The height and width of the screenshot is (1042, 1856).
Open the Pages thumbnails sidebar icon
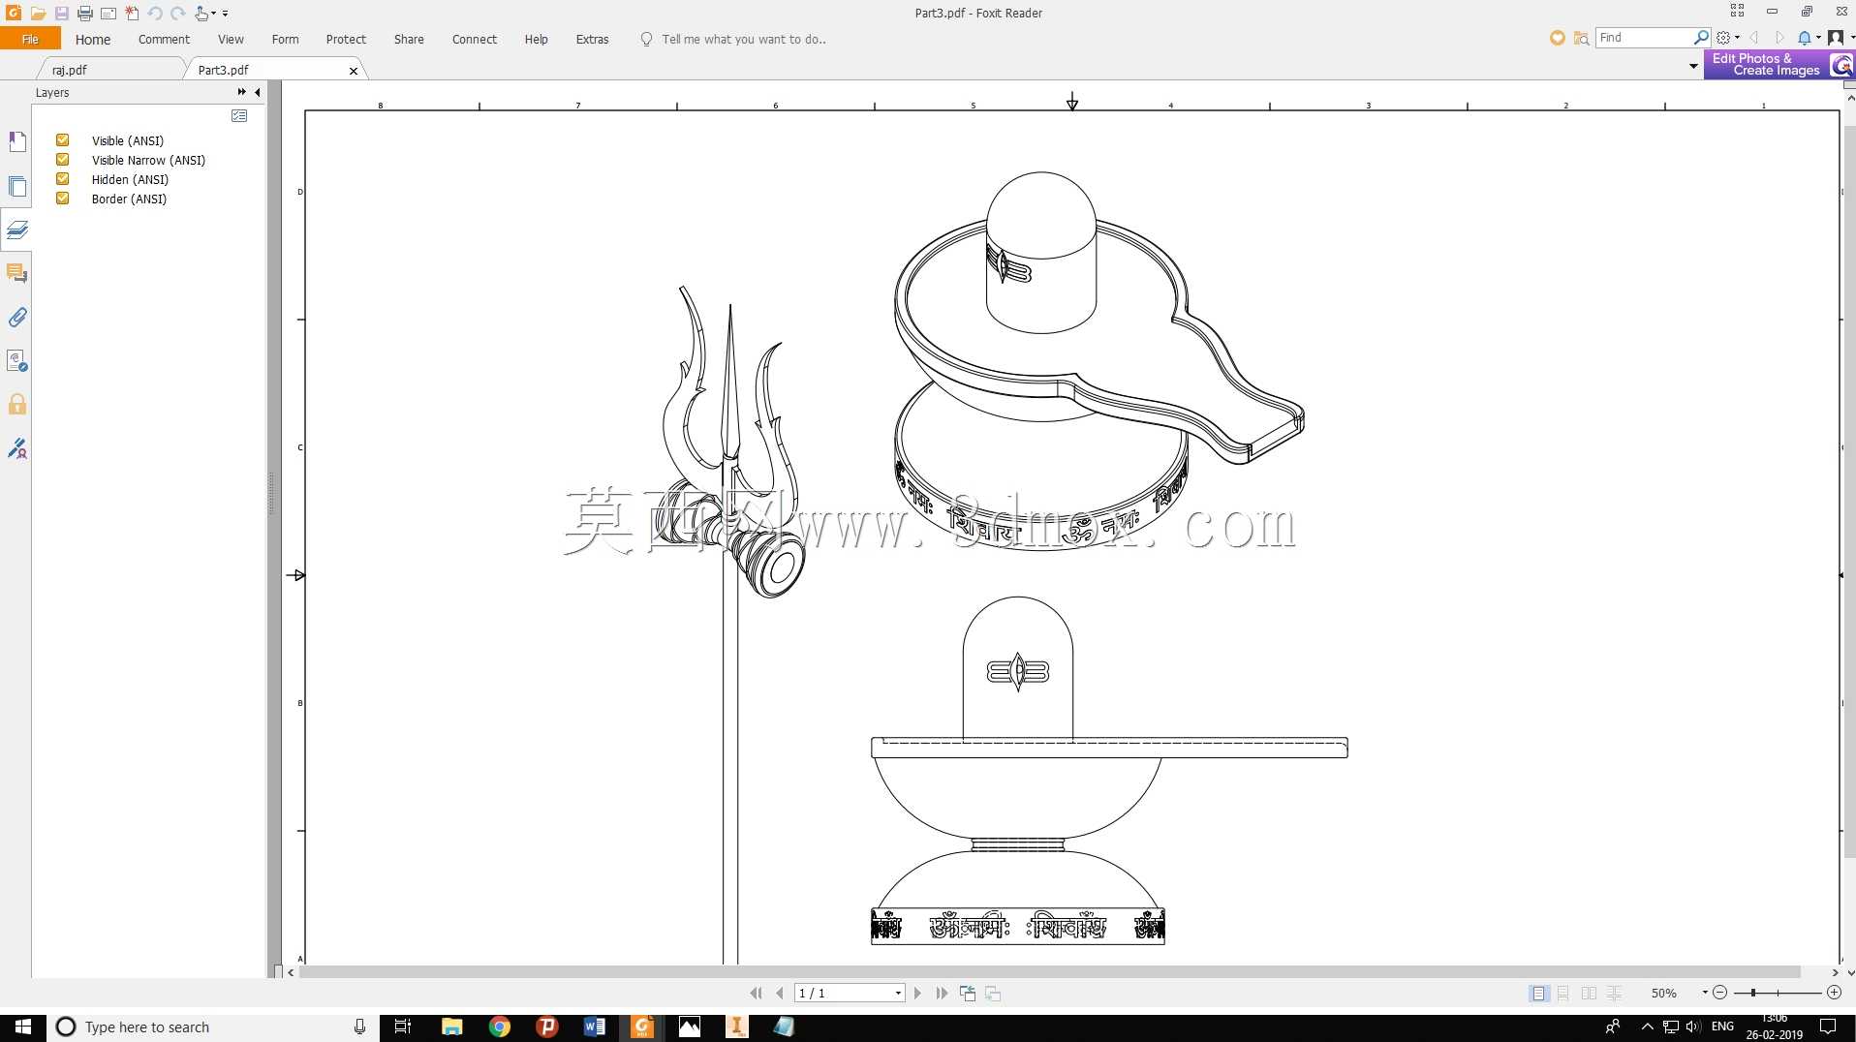(x=17, y=186)
